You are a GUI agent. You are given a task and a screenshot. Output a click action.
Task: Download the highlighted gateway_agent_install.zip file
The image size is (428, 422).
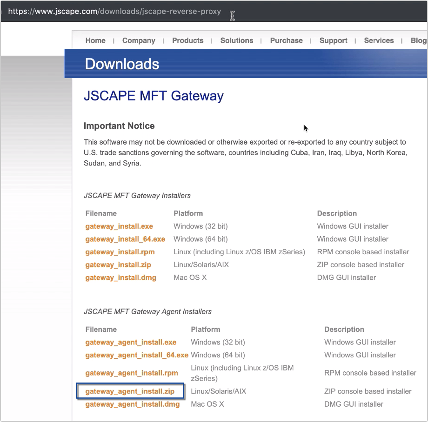(x=130, y=391)
